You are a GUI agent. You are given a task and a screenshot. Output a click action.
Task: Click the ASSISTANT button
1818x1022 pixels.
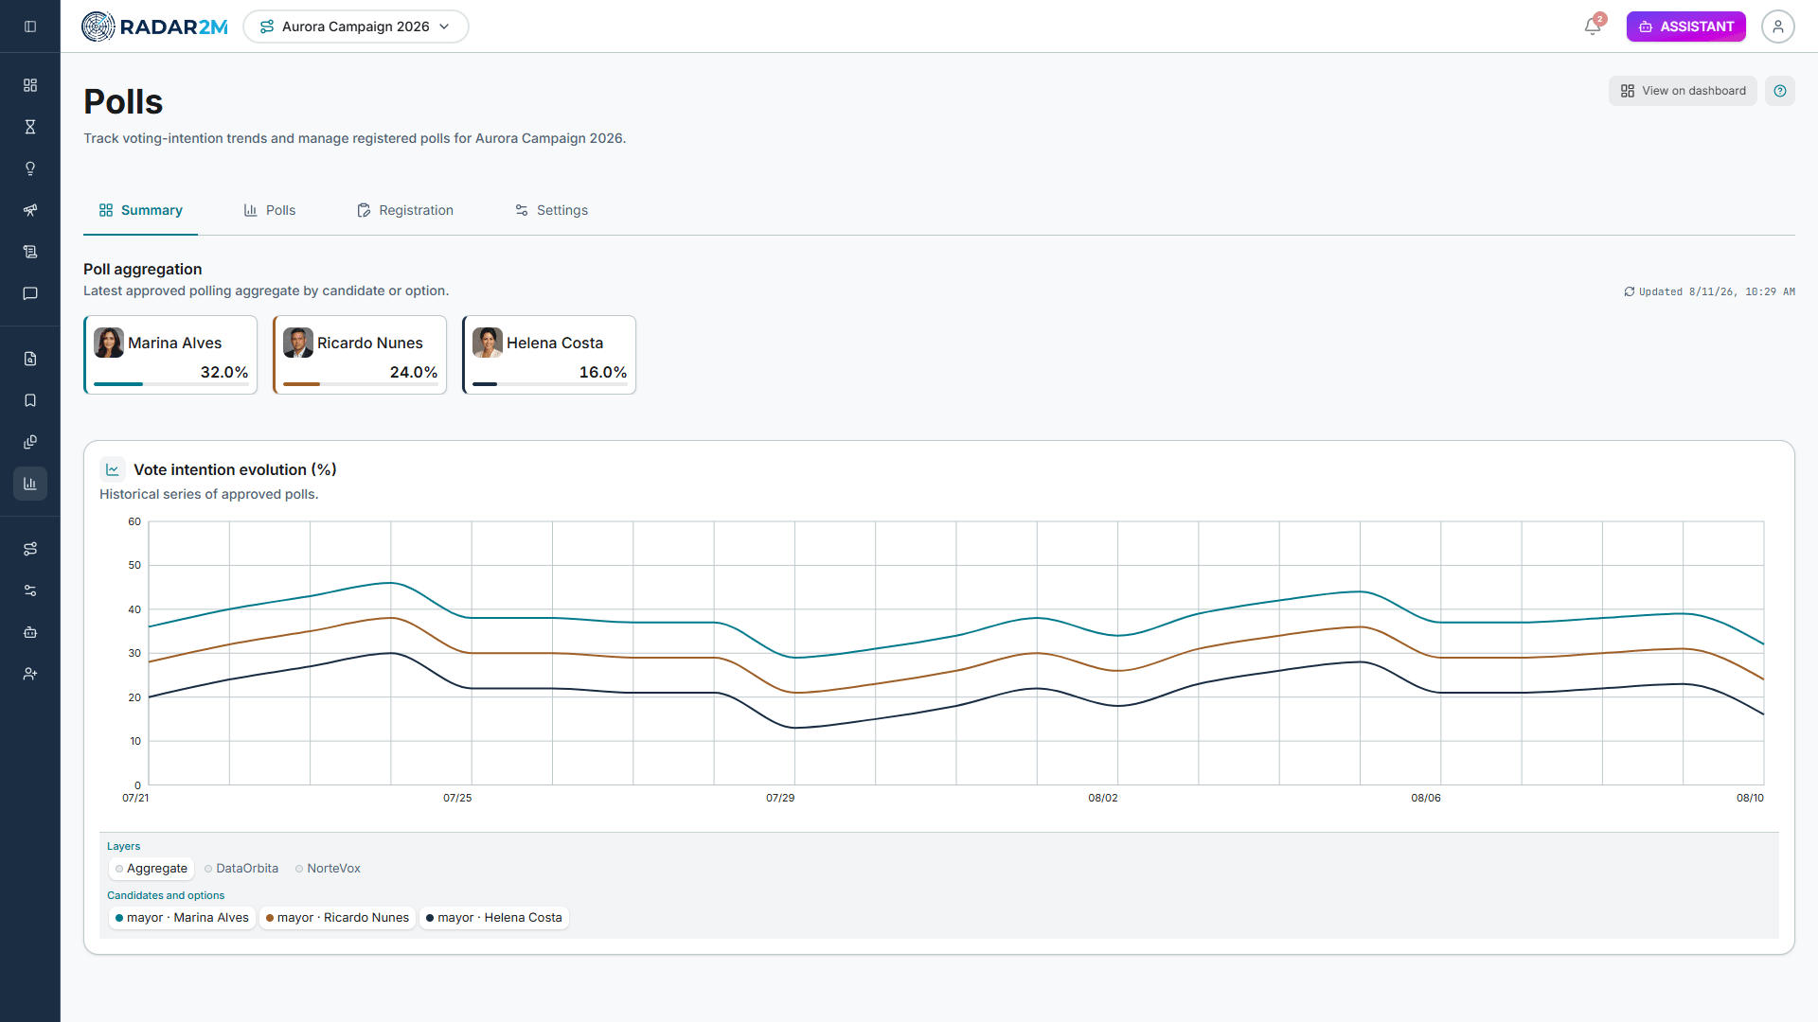pyautogui.click(x=1686, y=26)
